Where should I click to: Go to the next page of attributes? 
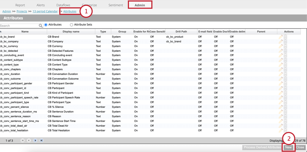click(35, 140)
